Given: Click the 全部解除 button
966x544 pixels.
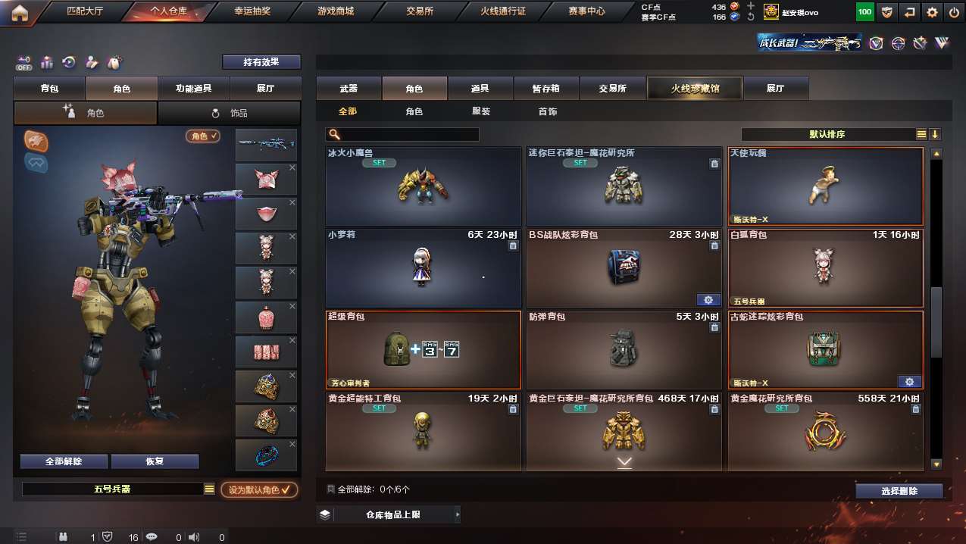Looking at the screenshot, I should [x=64, y=461].
